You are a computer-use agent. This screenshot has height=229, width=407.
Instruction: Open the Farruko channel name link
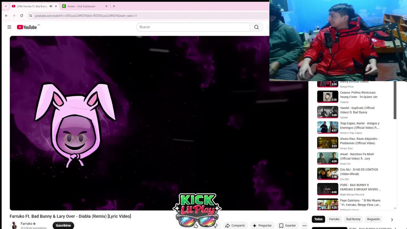point(26,224)
